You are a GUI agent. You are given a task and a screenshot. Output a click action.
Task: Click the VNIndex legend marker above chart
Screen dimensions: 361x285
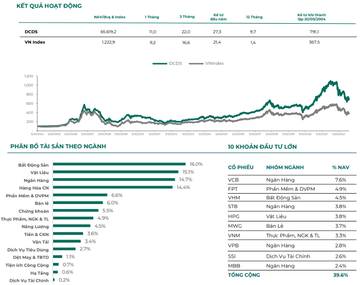196,64
